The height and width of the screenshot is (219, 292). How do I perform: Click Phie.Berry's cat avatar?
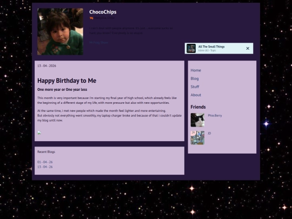197,120
